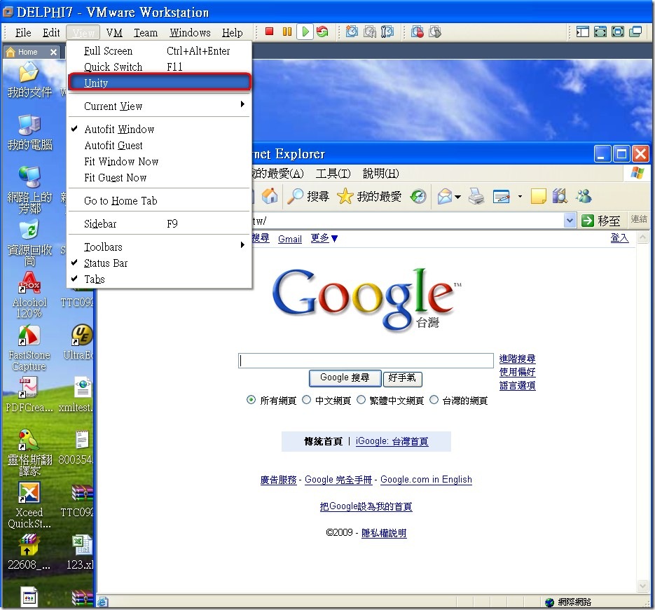The height and width of the screenshot is (610, 655).
Task: Open the IE 工具(T) menu
Action: click(333, 173)
